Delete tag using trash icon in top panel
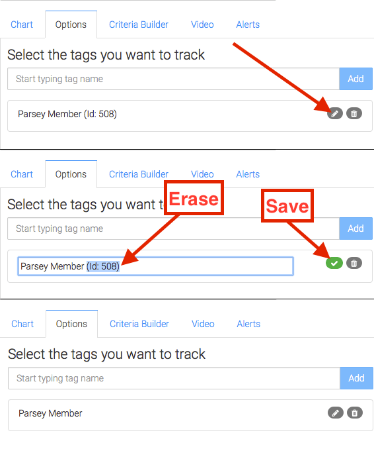Image resolution: width=374 pixels, height=449 pixels. point(354,114)
